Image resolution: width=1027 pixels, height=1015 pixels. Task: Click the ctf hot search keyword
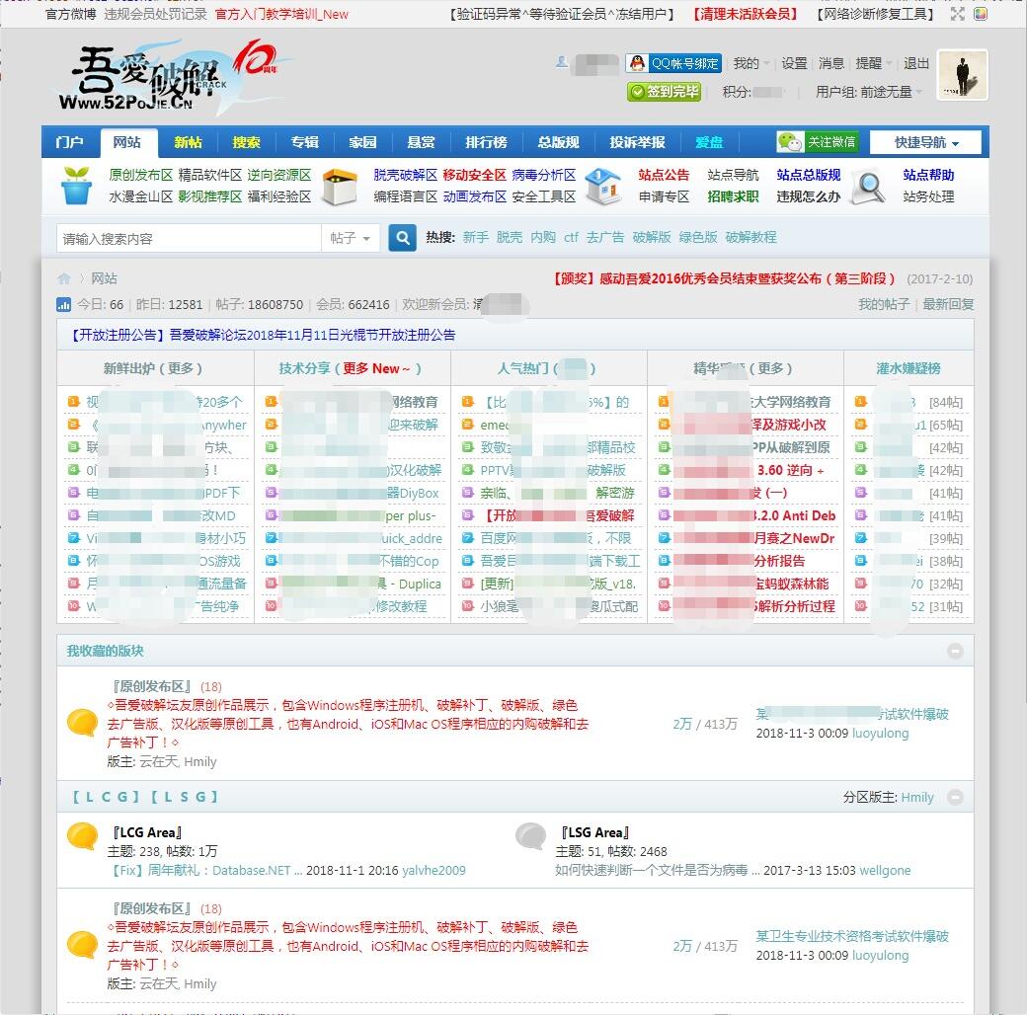[x=571, y=237]
